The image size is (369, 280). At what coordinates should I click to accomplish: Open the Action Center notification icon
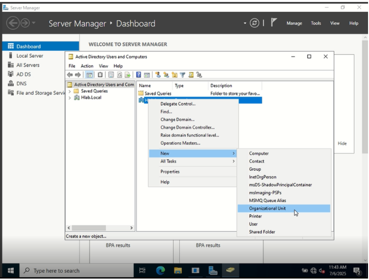pos(357,271)
